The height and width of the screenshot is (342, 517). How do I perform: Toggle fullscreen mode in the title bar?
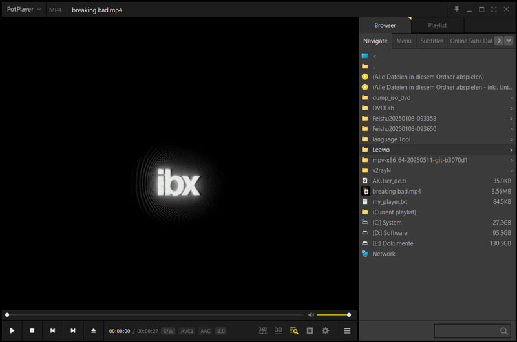coord(494,10)
